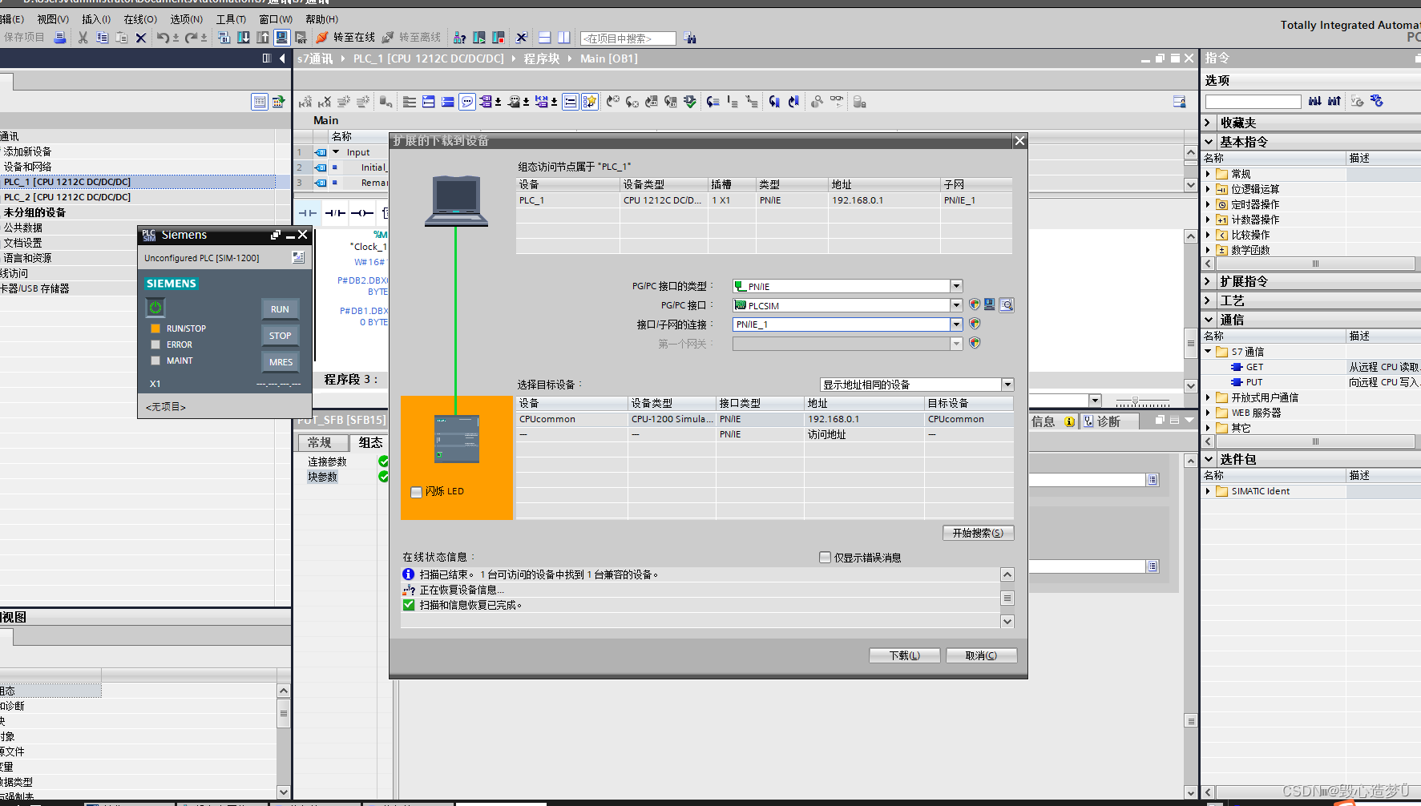
Task: Select CPUcommon row in target device table
Action: [x=765, y=419]
